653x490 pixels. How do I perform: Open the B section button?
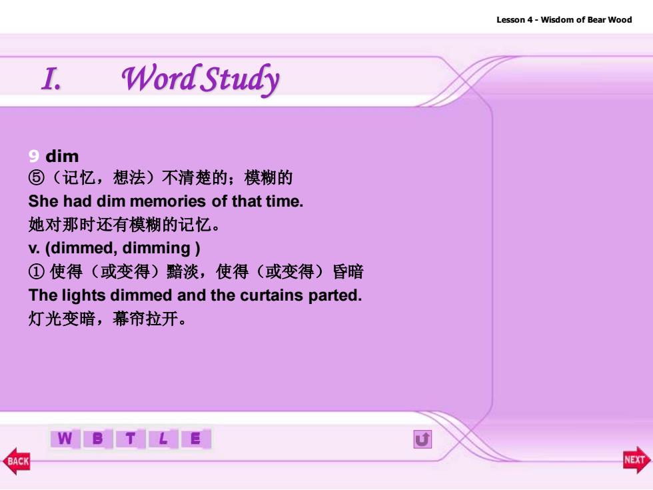click(x=97, y=439)
